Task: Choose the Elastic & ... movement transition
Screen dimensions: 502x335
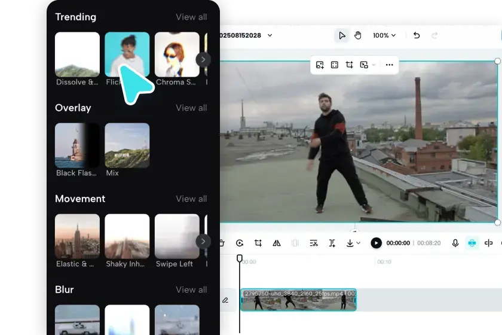Action: [77, 236]
